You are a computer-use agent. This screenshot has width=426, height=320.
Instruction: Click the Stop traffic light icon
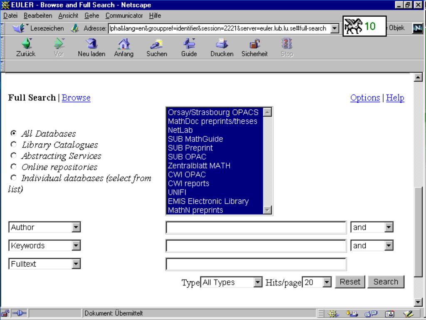pyautogui.click(x=287, y=43)
